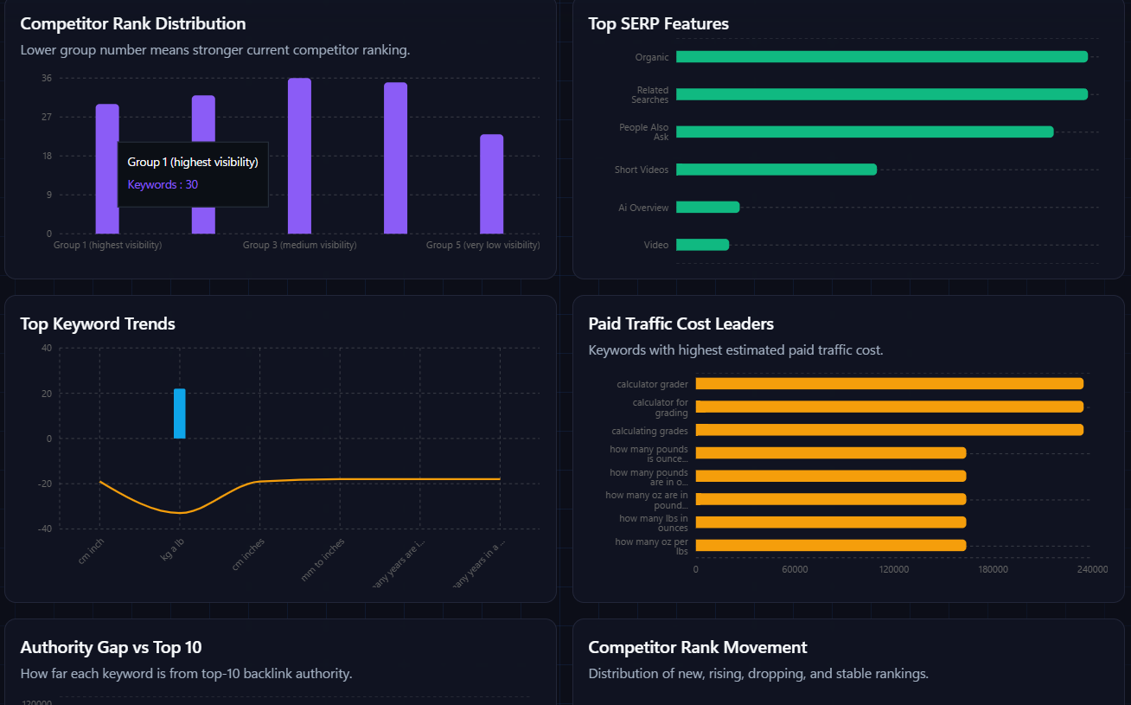Select the 'how many oz per lbs' bar
This screenshot has width=1131, height=705.
(x=831, y=545)
